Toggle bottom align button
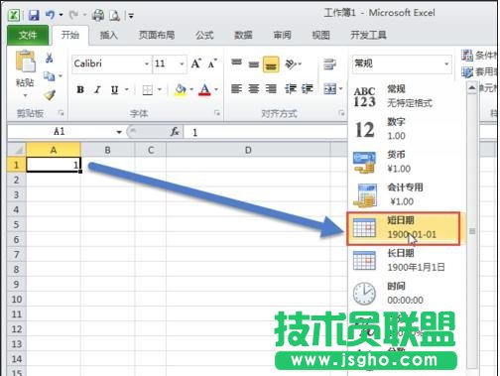This screenshot has height=376, width=500. point(271,64)
